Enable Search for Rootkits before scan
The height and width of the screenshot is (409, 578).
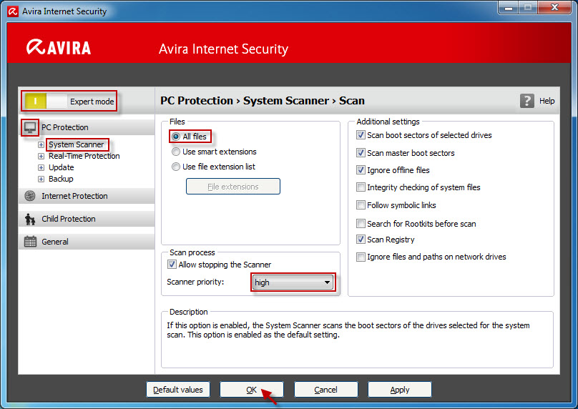361,224
